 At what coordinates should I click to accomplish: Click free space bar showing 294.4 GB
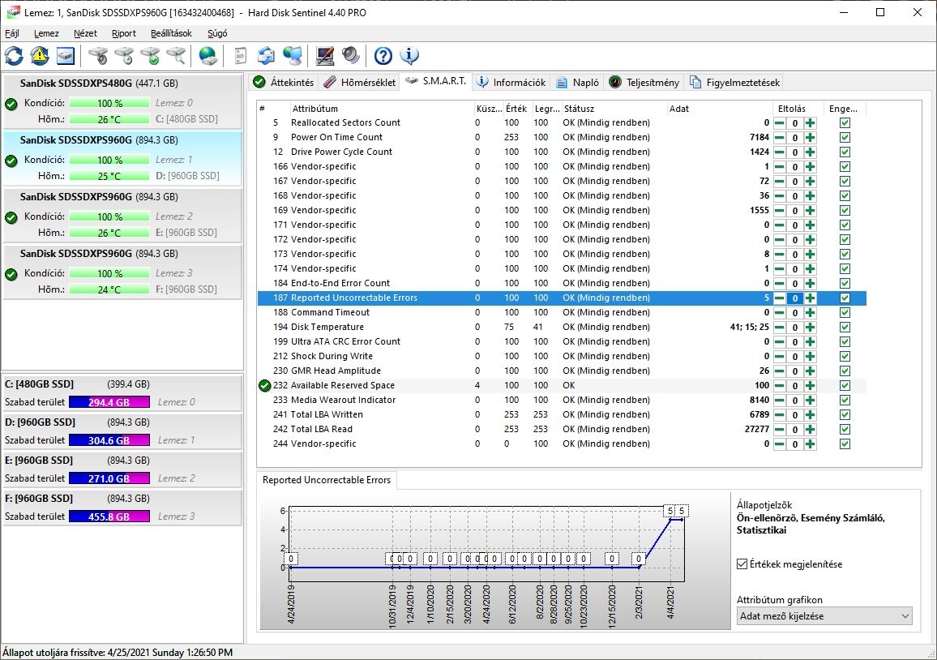point(109,402)
